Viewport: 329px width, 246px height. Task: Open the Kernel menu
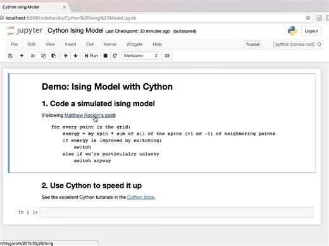[x=110, y=44]
